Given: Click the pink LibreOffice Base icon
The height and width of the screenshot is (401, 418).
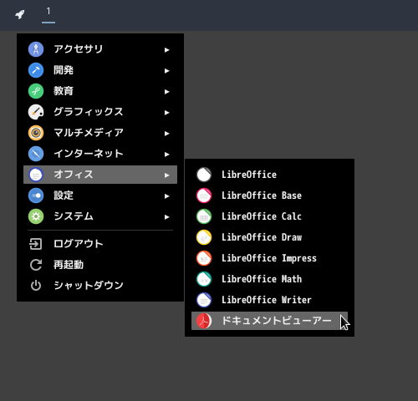Looking at the screenshot, I should coord(204,195).
